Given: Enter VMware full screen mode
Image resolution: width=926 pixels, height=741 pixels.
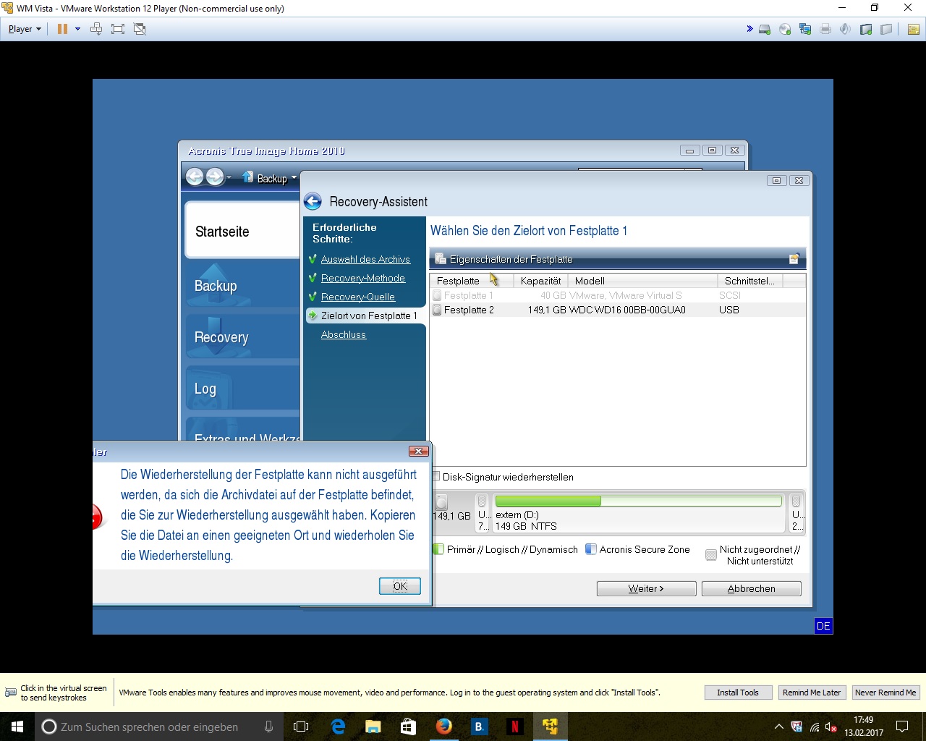Looking at the screenshot, I should (118, 29).
